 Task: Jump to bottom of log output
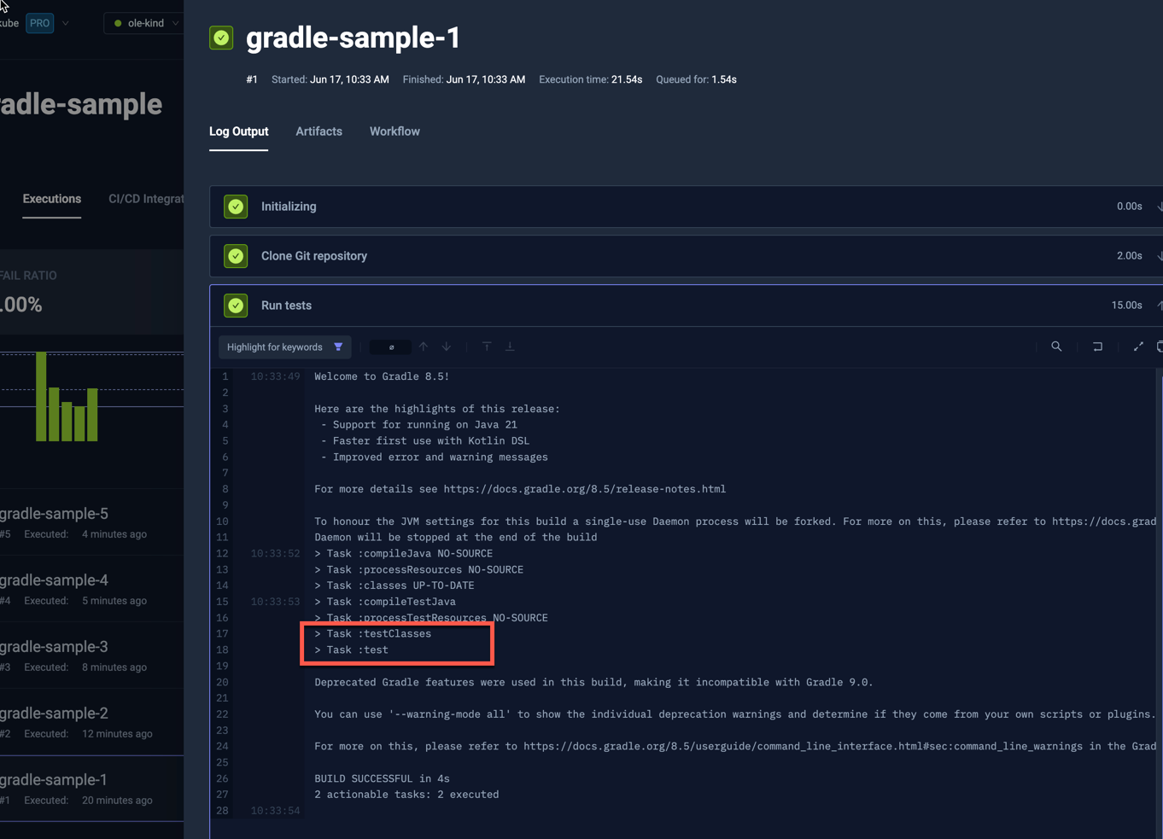(x=510, y=347)
